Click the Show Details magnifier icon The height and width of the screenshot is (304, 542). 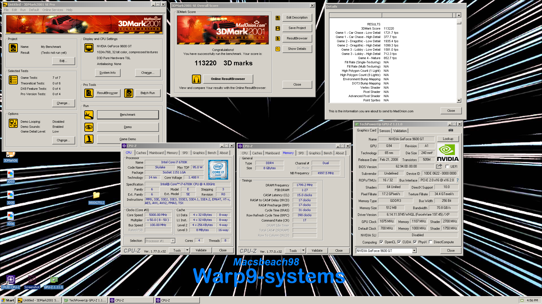click(278, 49)
